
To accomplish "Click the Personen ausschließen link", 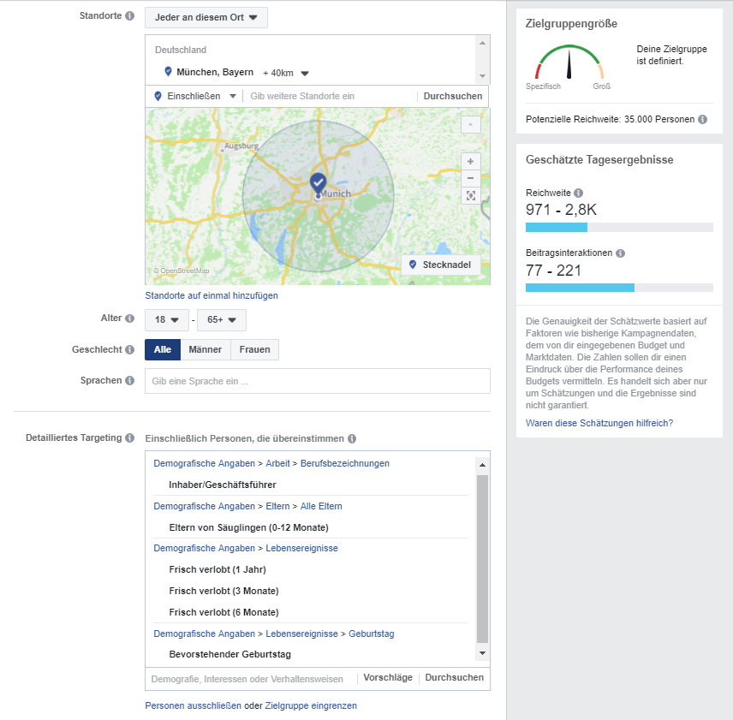I will (x=193, y=706).
